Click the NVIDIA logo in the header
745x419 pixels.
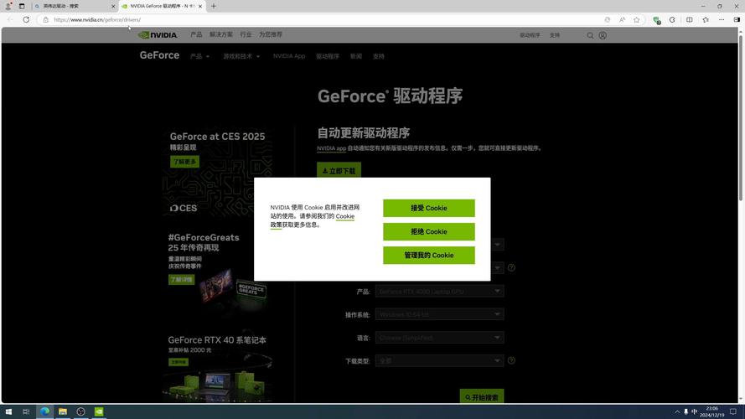click(158, 35)
